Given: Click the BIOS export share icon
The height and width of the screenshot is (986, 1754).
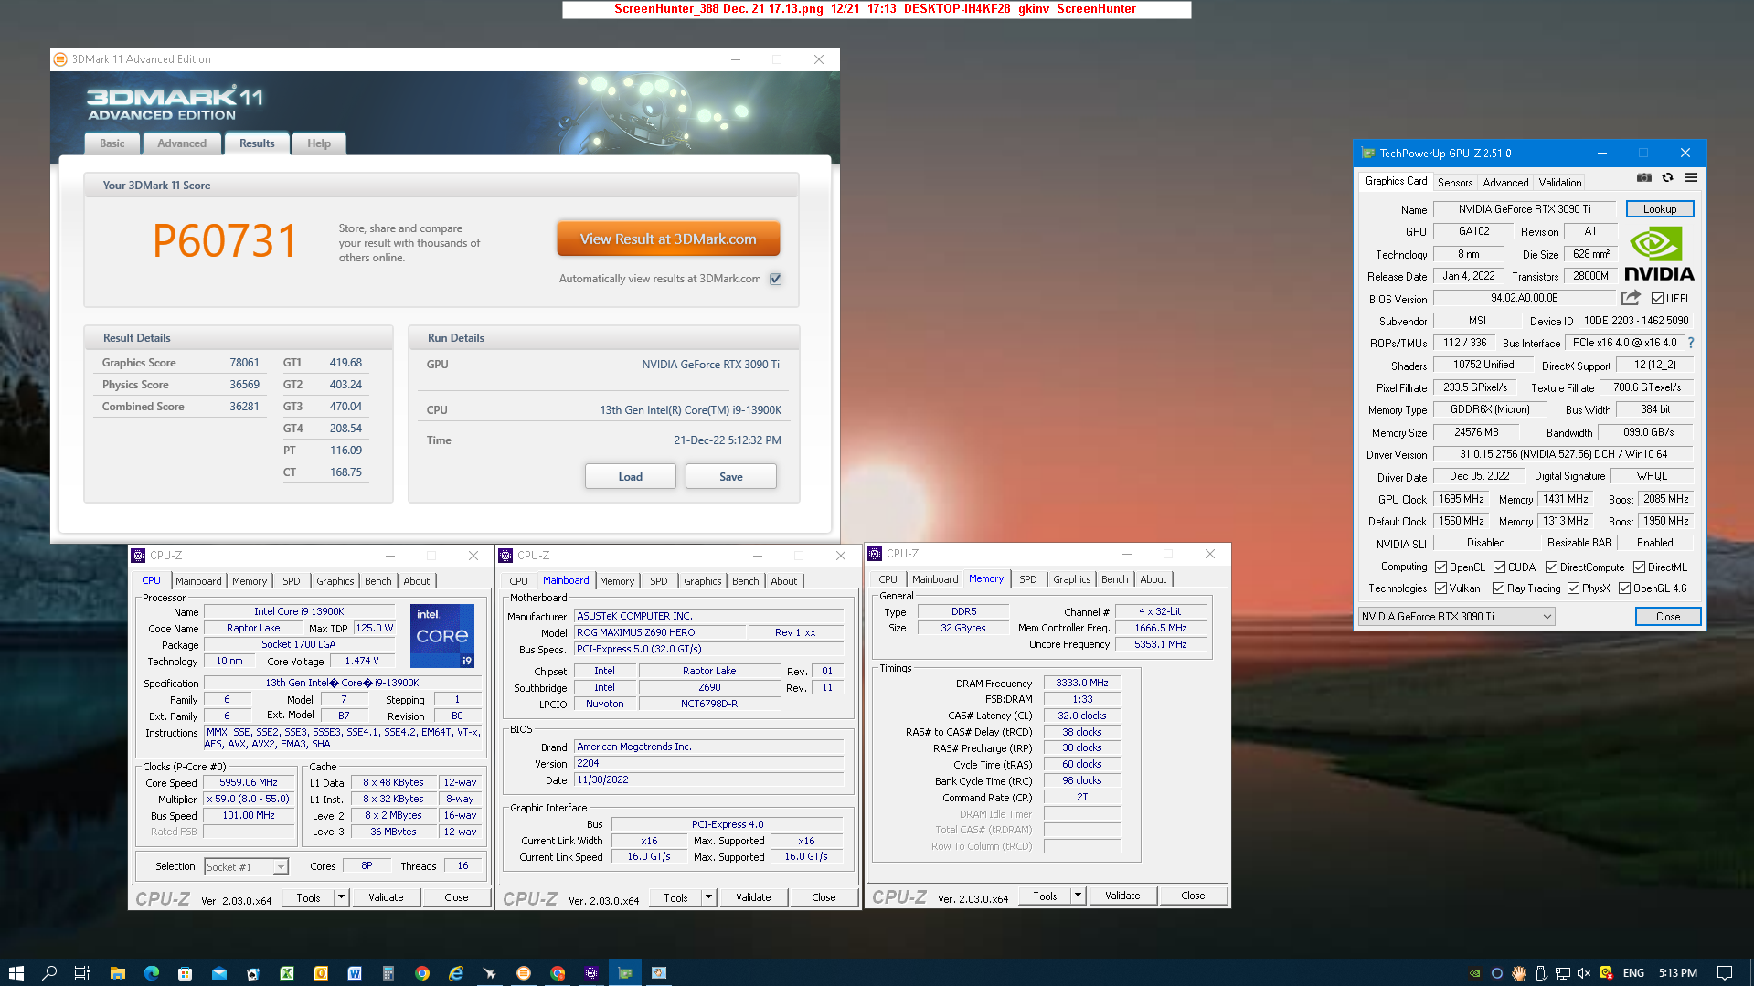Looking at the screenshot, I should 1631,298.
